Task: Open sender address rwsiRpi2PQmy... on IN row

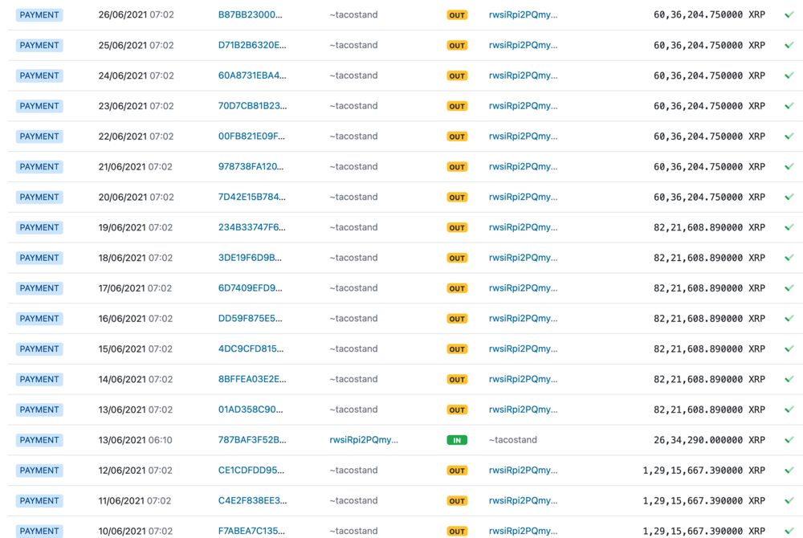Action: 364,440
